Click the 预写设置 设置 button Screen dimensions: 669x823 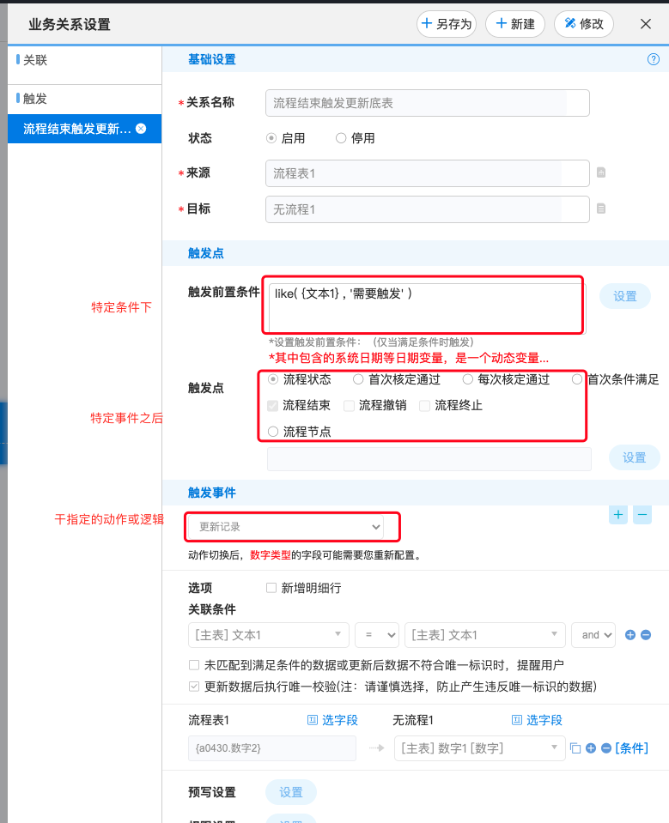click(291, 792)
